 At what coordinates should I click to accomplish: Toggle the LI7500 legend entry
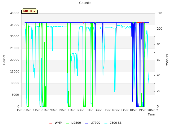(73, 123)
